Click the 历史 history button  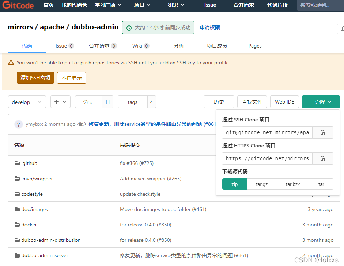pos(219,102)
